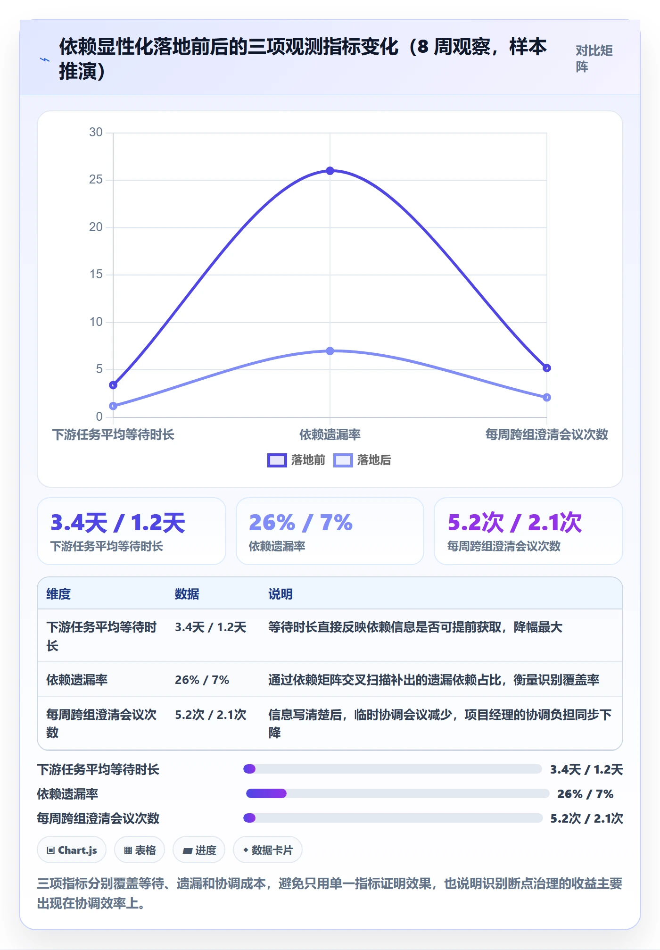This screenshot has height=950, width=660.
Task: Open the 3.4天 / 1.2天 data card
Action: (x=132, y=531)
